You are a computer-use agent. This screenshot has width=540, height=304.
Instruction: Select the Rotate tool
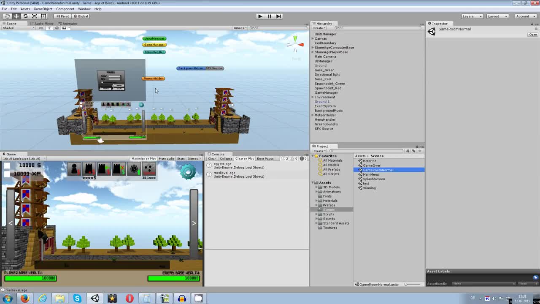pos(25,16)
